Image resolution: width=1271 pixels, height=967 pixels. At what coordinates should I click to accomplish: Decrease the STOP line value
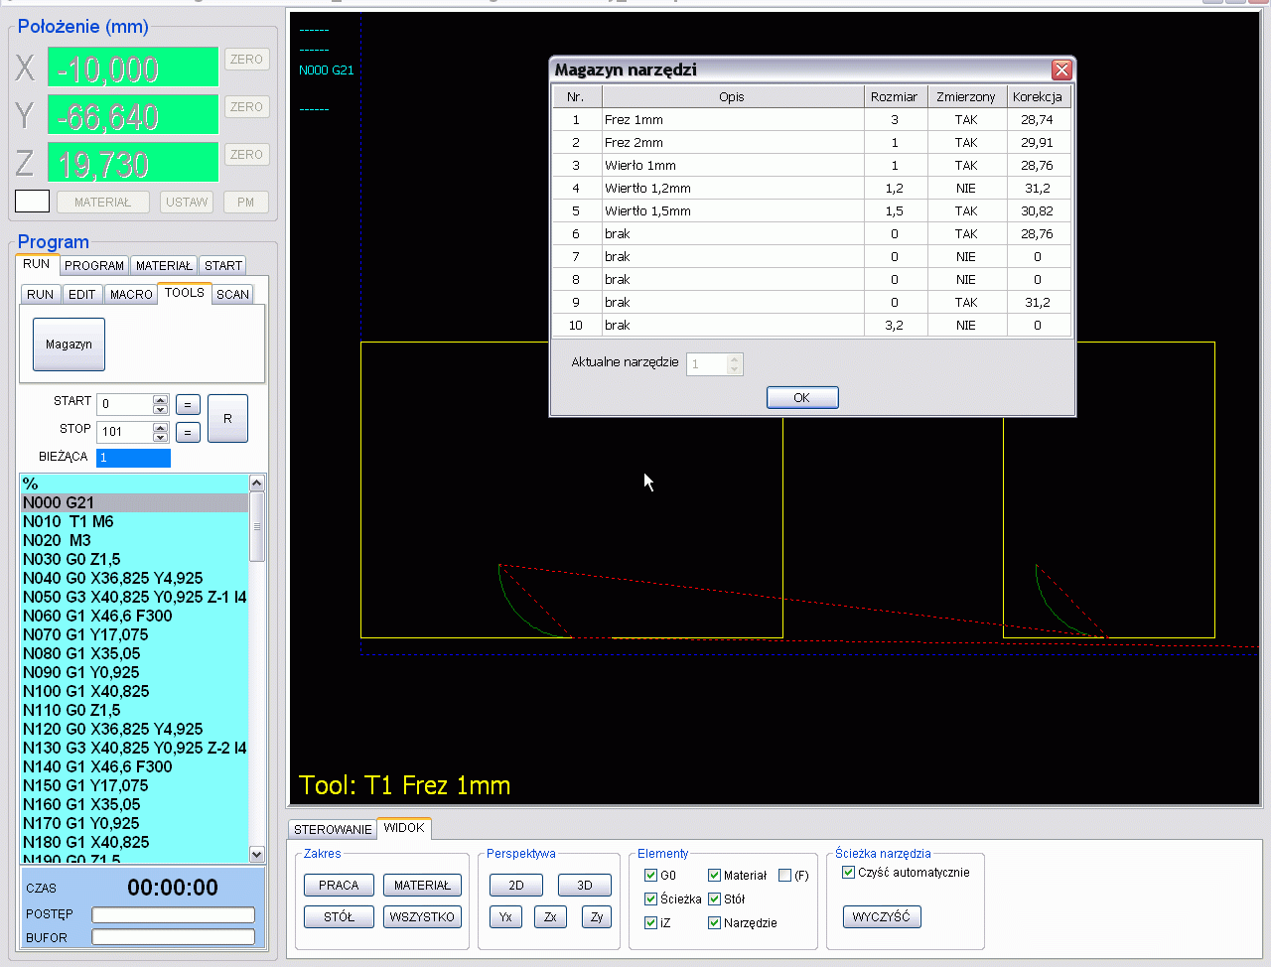click(161, 436)
